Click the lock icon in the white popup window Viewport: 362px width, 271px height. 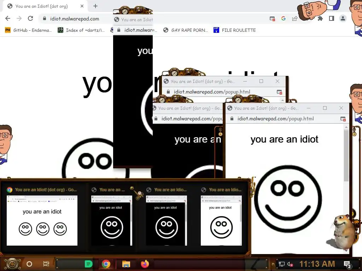coord(232,119)
